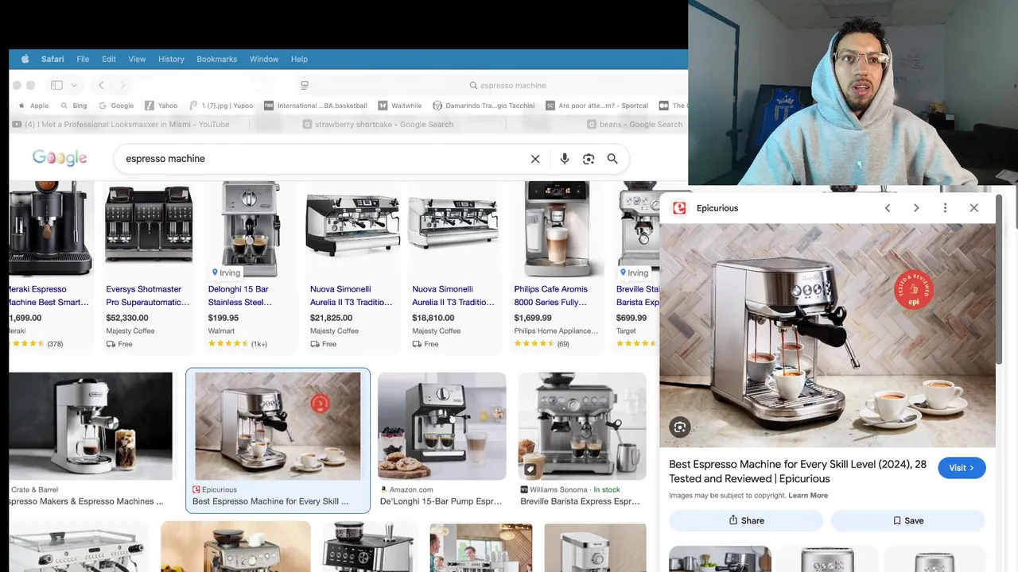
Task: Close the image preview panel
Action: [974, 208]
